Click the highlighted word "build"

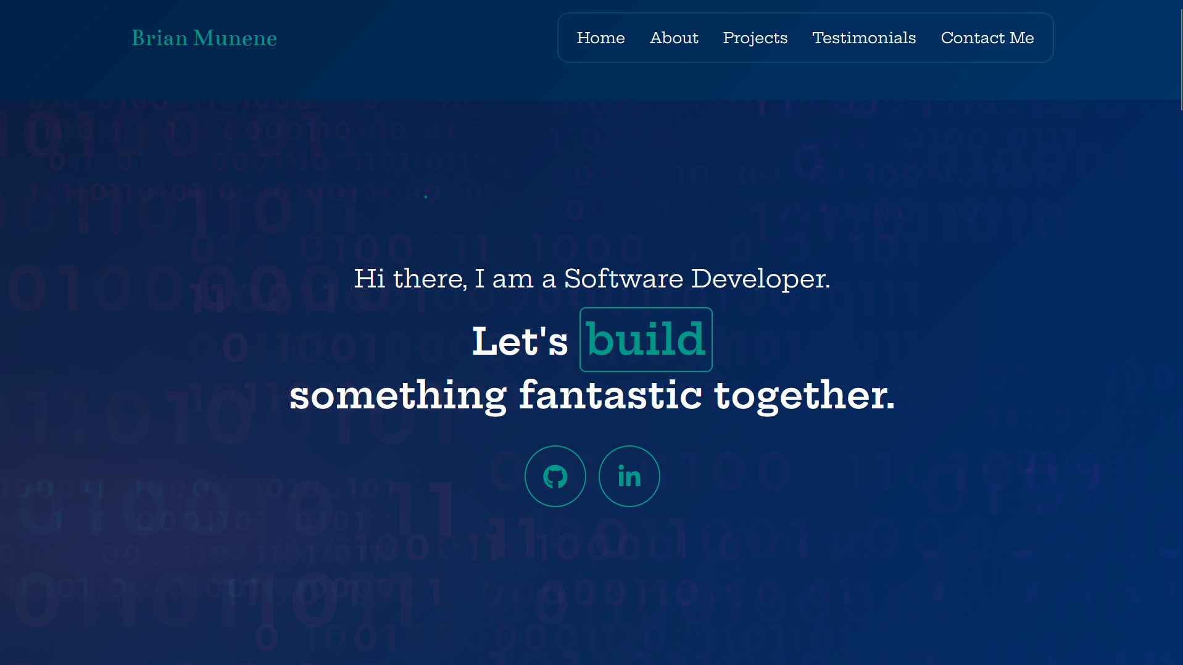645,340
